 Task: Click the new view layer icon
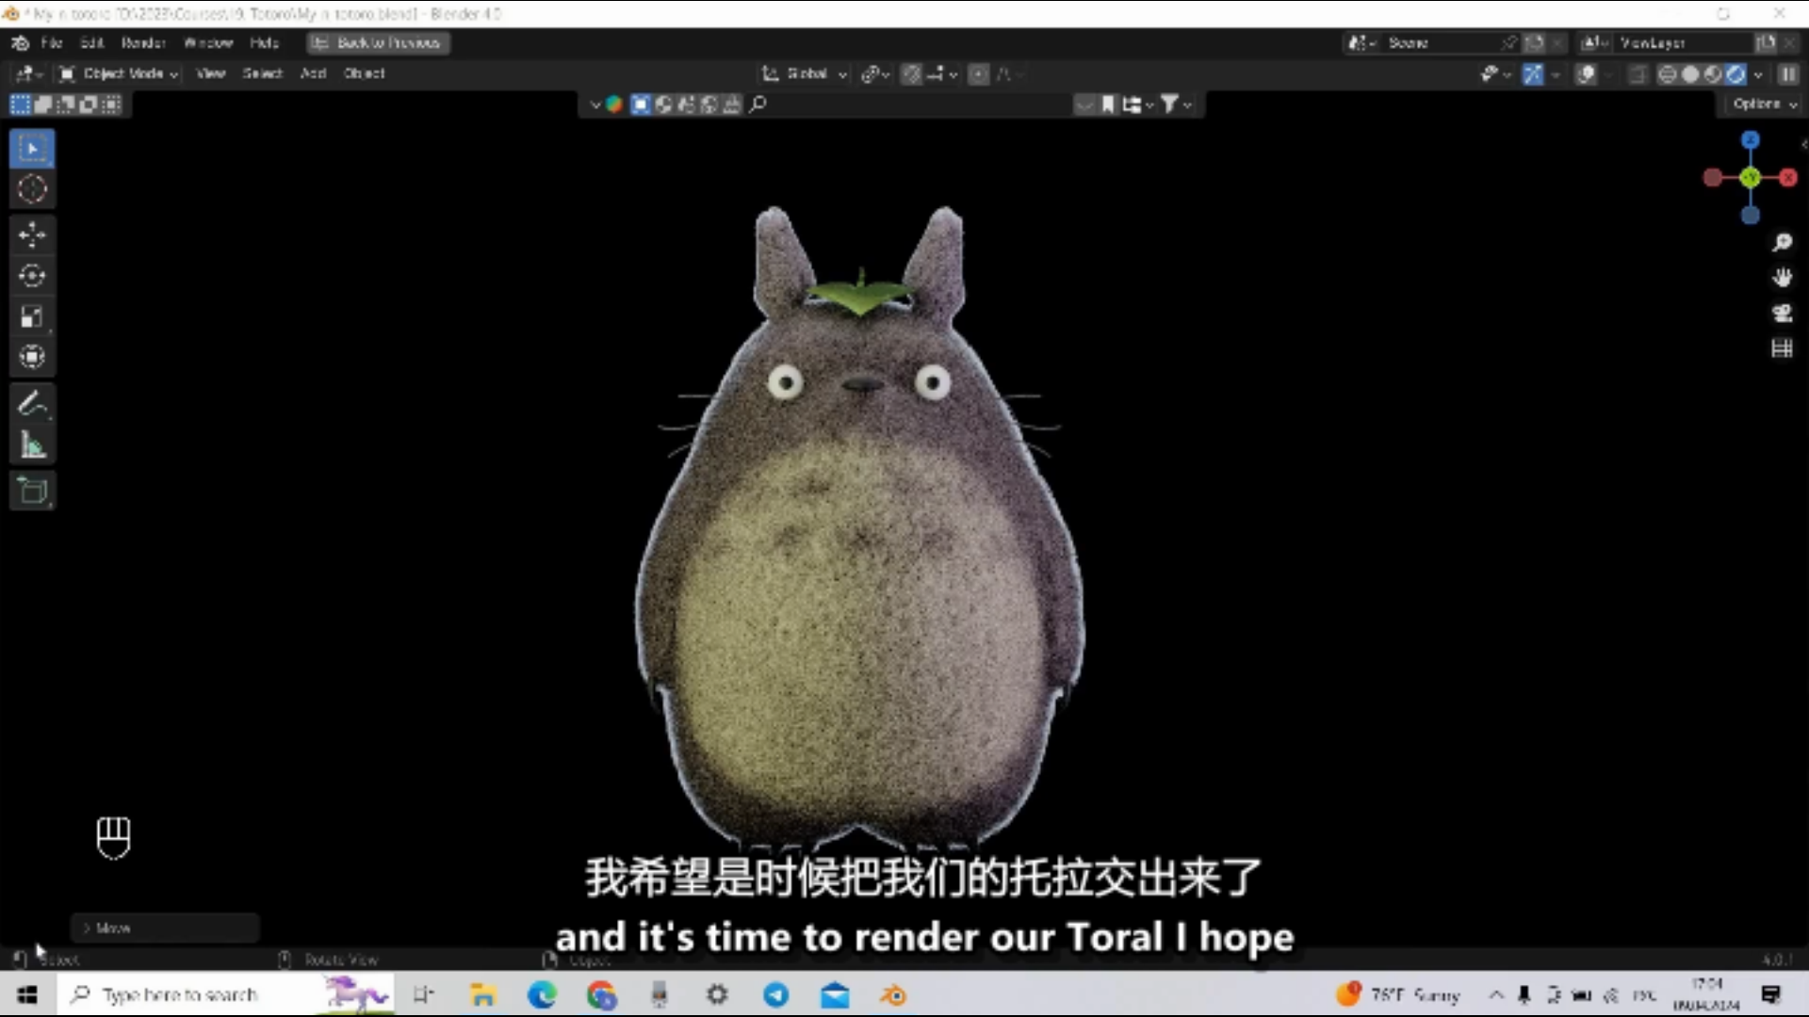pyautogui.click(x=1766, y=42)
